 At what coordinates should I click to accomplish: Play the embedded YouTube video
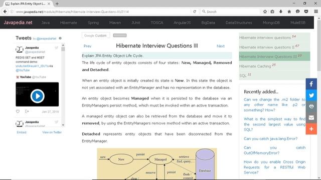[x=37, y=95]
